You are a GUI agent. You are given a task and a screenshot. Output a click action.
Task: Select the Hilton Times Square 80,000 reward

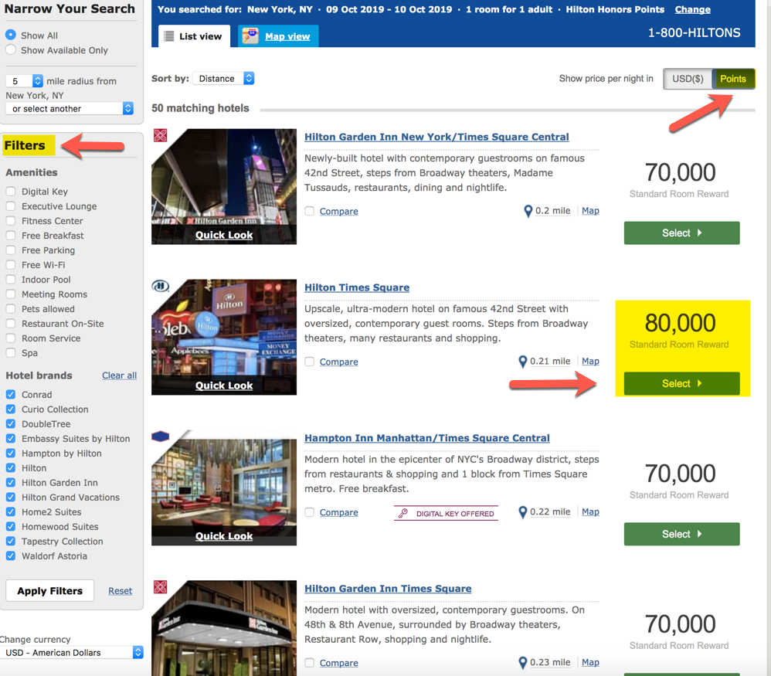[x=682, y=383]
